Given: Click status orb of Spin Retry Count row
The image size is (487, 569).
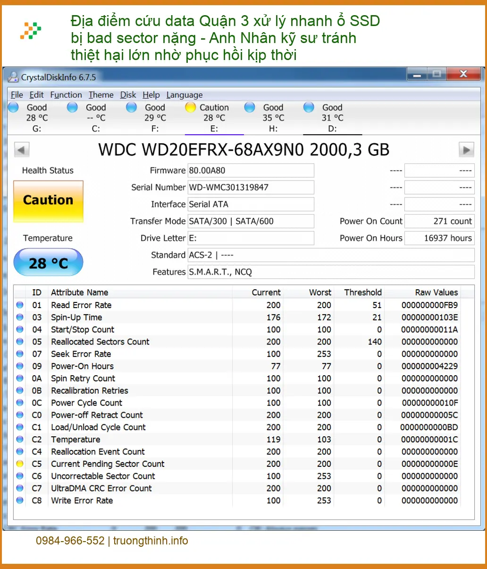Looking at the screenshot, I should pos(20,378).
